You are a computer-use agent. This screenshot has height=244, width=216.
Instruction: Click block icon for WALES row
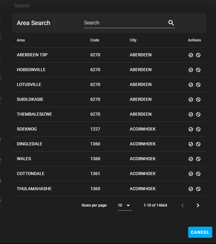[x=198, y=159]
